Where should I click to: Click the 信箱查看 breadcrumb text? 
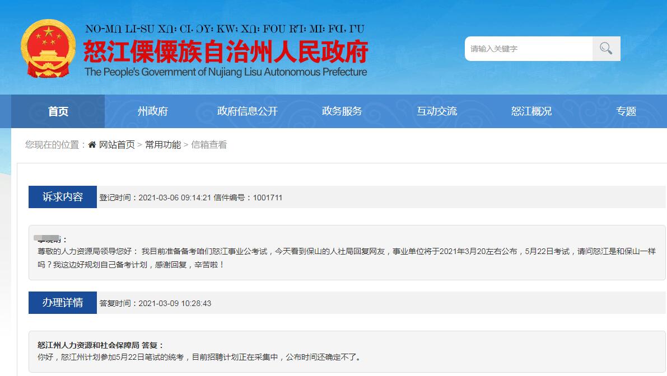click(209, 145)
